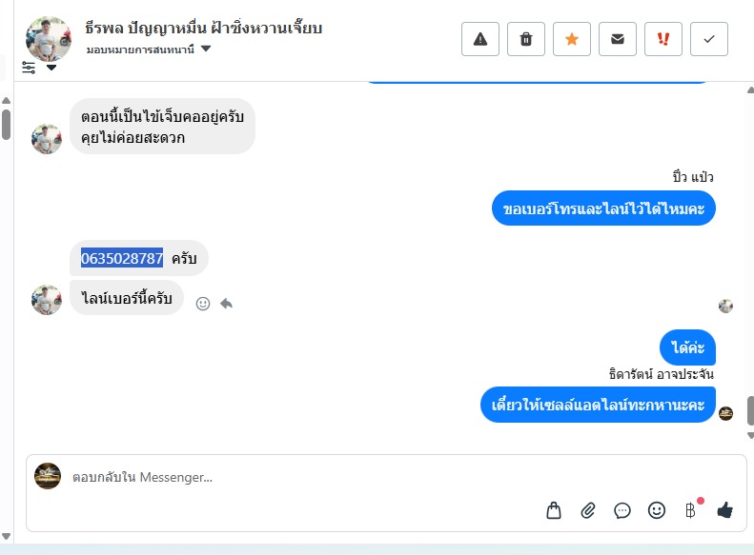Click the Messenger reply text field
This screenshot has width=754, height=555.
286,478
